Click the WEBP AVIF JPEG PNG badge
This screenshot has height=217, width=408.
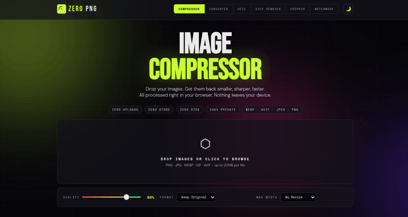pos(272,110)
